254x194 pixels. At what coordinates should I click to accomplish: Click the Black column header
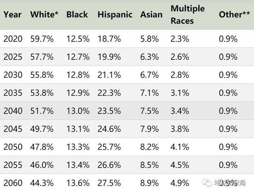pos(77,15)
